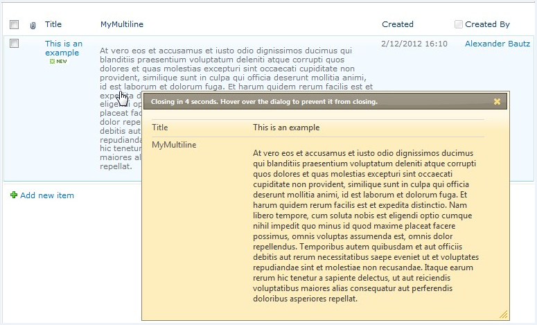This screenshot has height=325, width=537.
Task: Check the row checkbox for the example item
Action: [15, 44]
